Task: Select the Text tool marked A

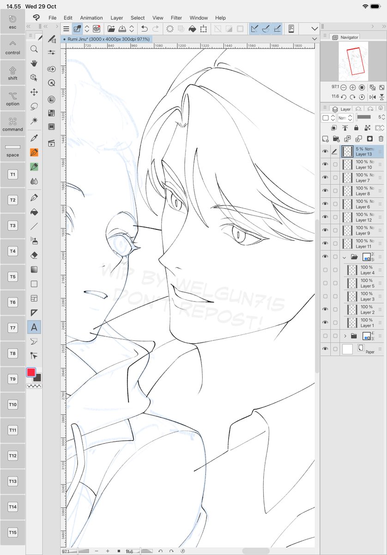Action: pyautogui.click(x=34, y=327)
